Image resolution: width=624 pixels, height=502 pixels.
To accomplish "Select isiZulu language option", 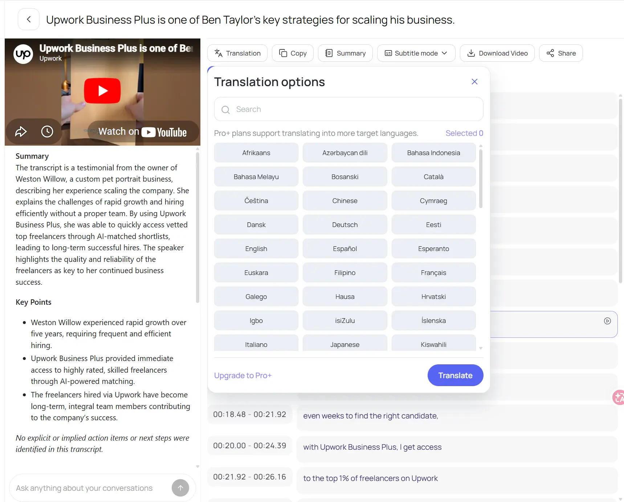I will tap(345, 320).
